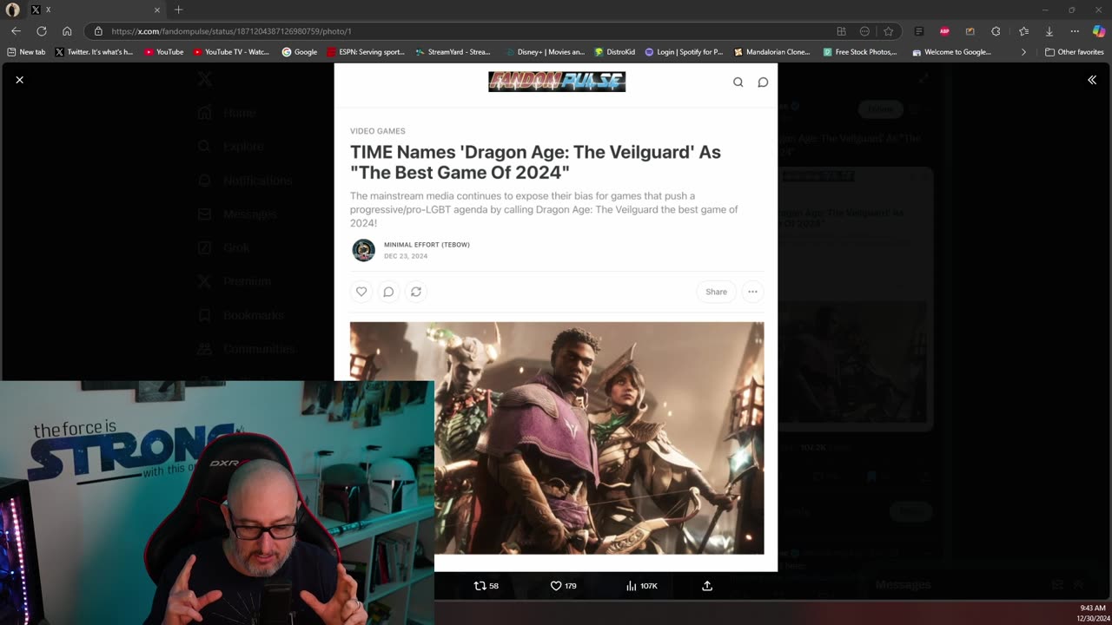
Task: Open the Favorites list icon
Action: coord(1023,31)
